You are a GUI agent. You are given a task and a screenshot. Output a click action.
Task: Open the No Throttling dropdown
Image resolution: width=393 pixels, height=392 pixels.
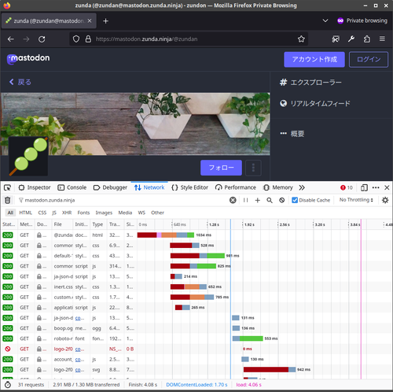356,200
